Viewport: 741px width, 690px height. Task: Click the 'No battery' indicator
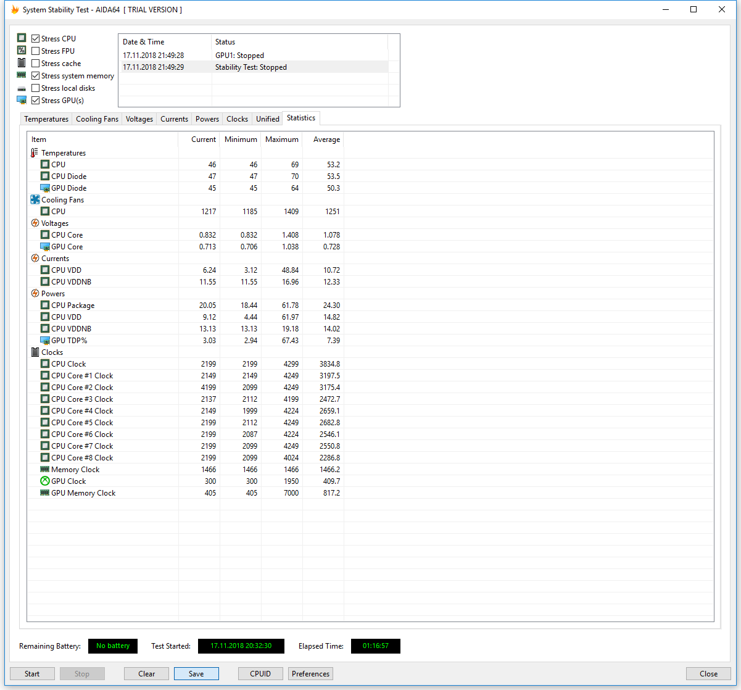click(x=113, y=646)
